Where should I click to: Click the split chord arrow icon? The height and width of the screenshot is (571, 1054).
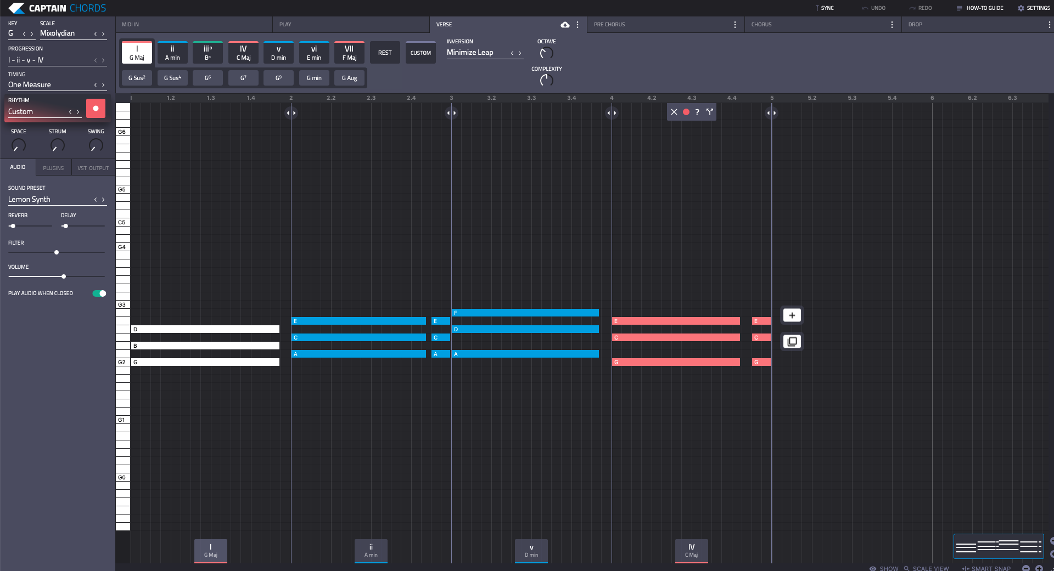click(x=709, y=112)
